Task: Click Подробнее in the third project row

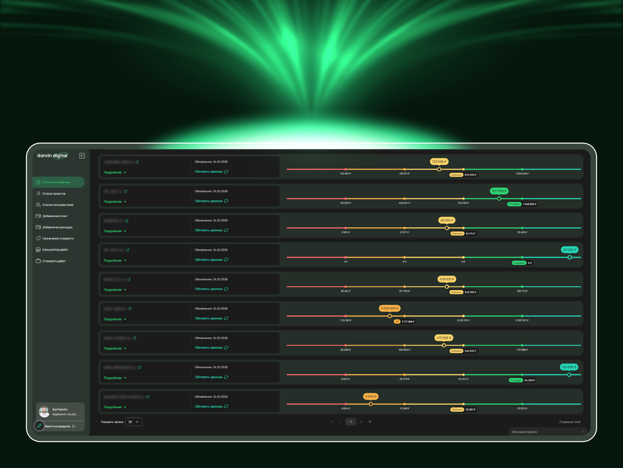Action: tap(115, 231)
